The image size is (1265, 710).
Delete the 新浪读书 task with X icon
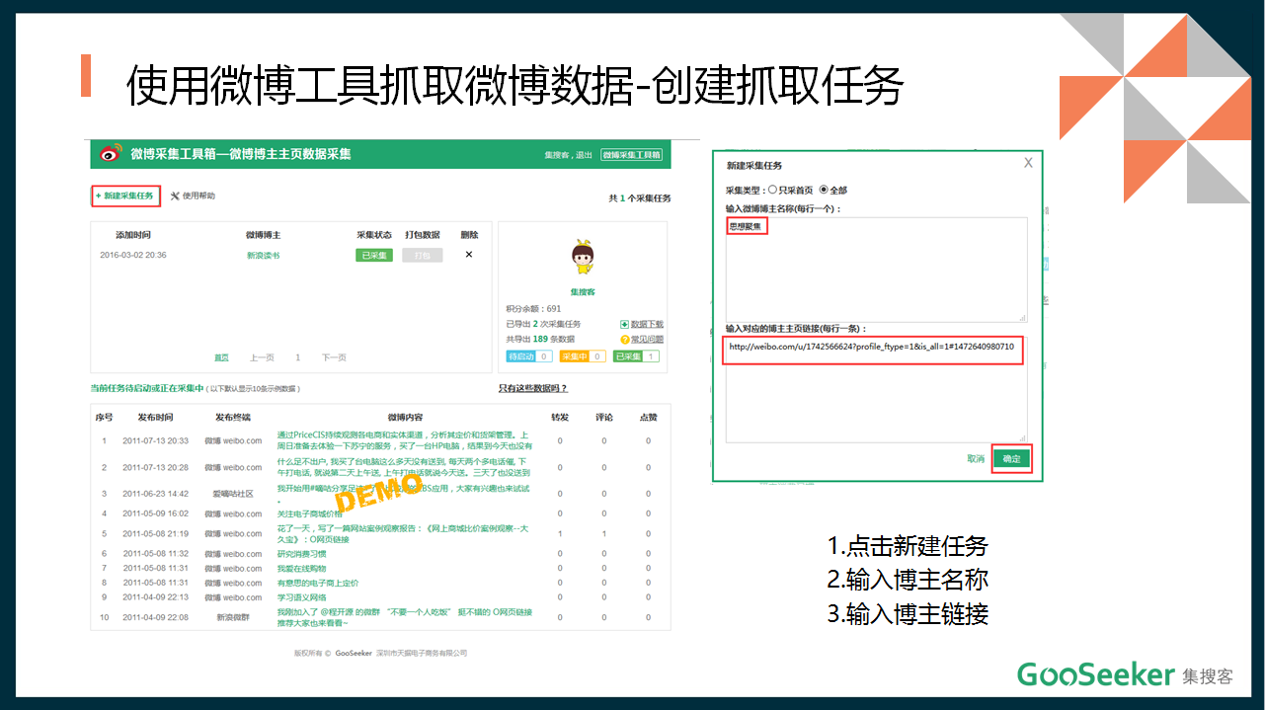pos(469,255)
